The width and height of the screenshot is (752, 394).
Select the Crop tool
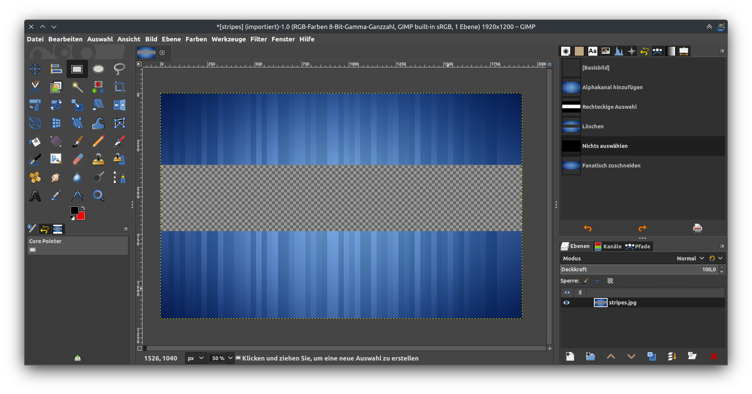(x=119, y=87)
